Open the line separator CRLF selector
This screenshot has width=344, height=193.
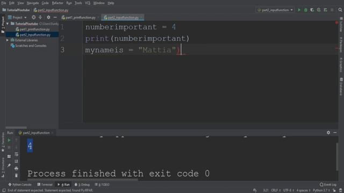point(276,190)
